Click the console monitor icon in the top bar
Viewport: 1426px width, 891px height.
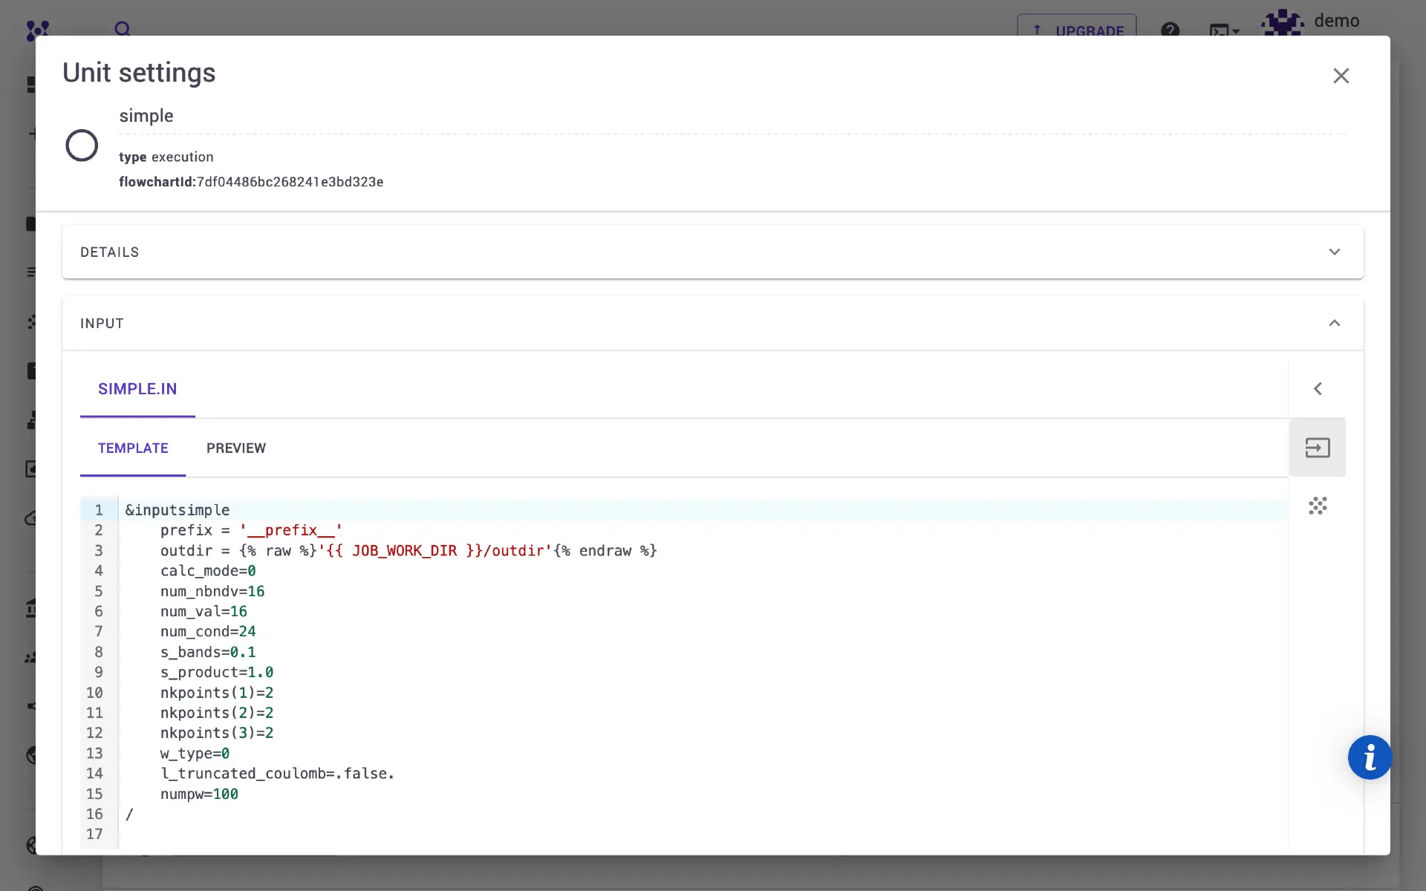pyautogui.click(x=1220, y=31)
